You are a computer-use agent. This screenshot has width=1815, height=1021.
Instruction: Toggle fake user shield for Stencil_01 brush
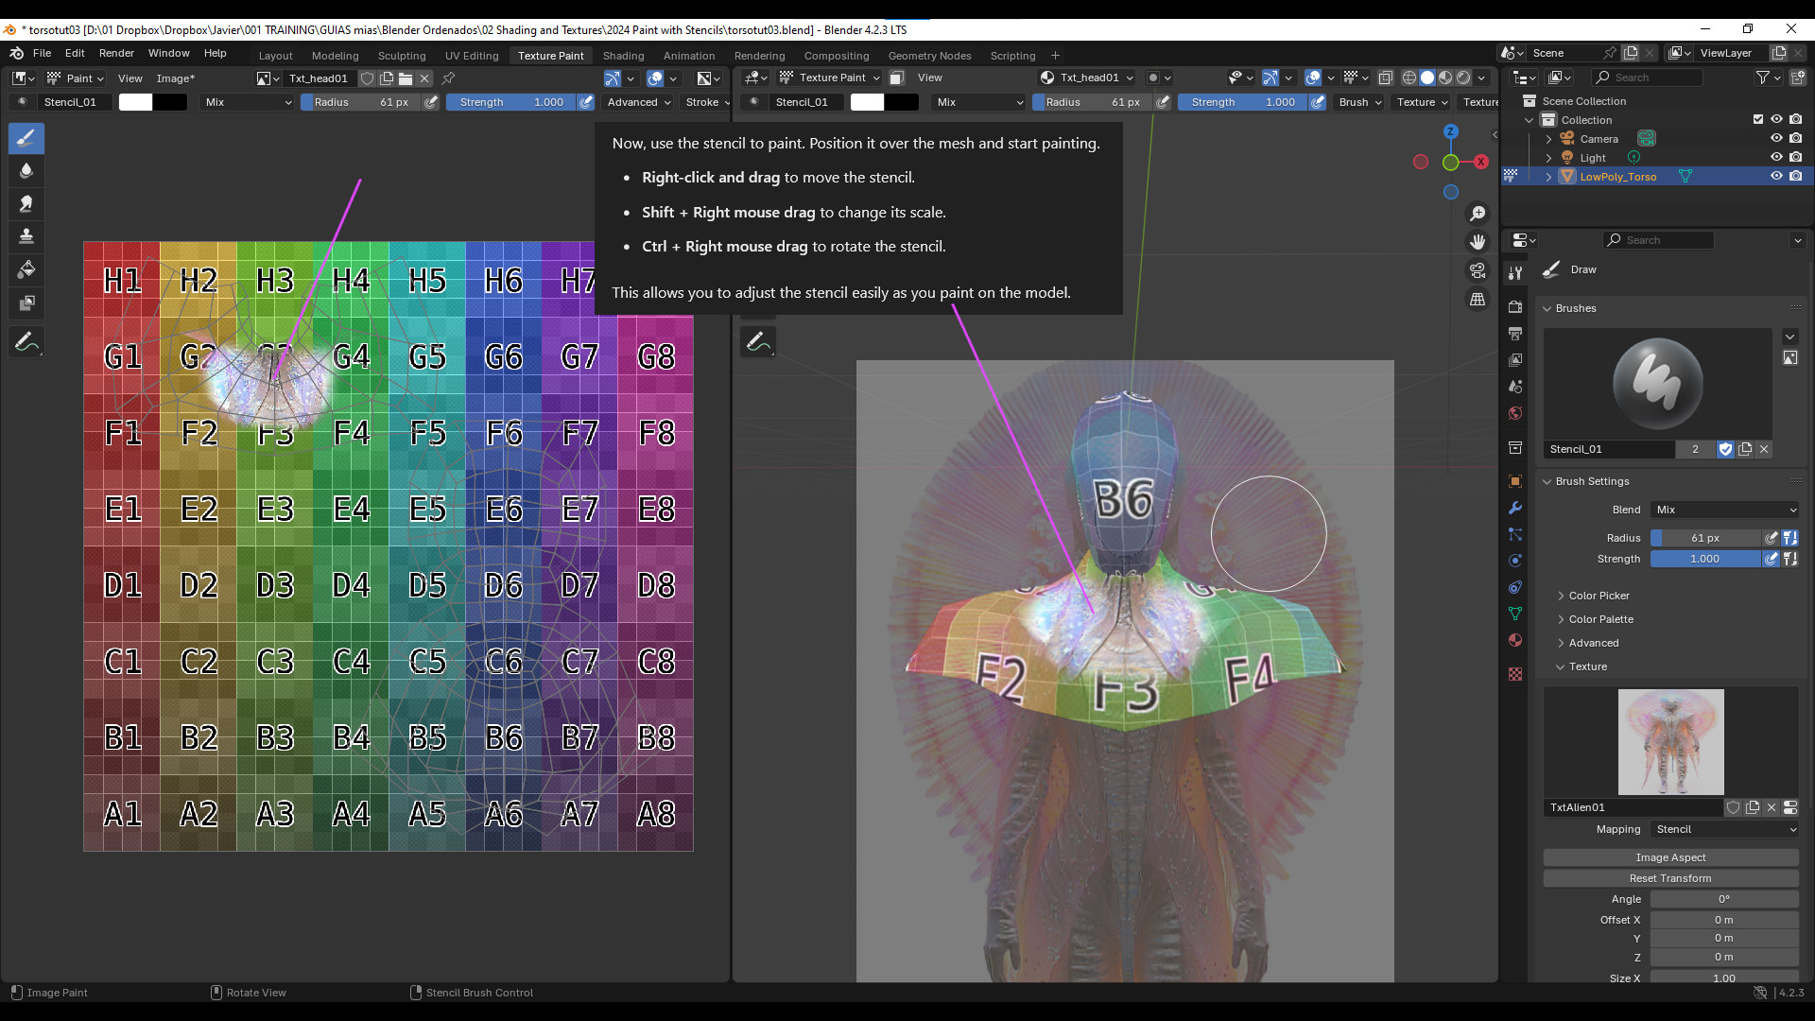coord(1725,449)
